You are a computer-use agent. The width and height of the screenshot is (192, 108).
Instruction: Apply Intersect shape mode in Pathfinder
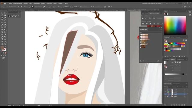150,18
